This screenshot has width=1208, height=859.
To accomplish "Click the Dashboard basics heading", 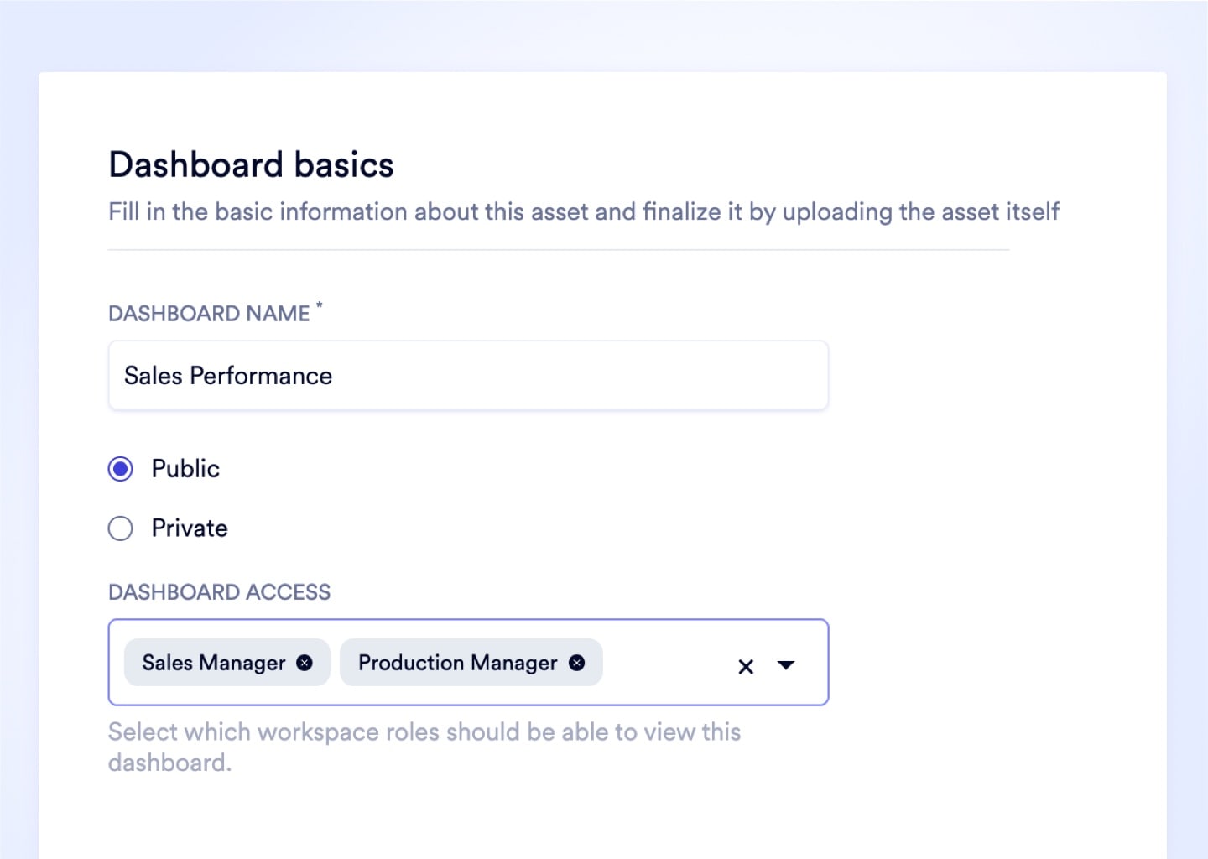I will tap(251, 165).
